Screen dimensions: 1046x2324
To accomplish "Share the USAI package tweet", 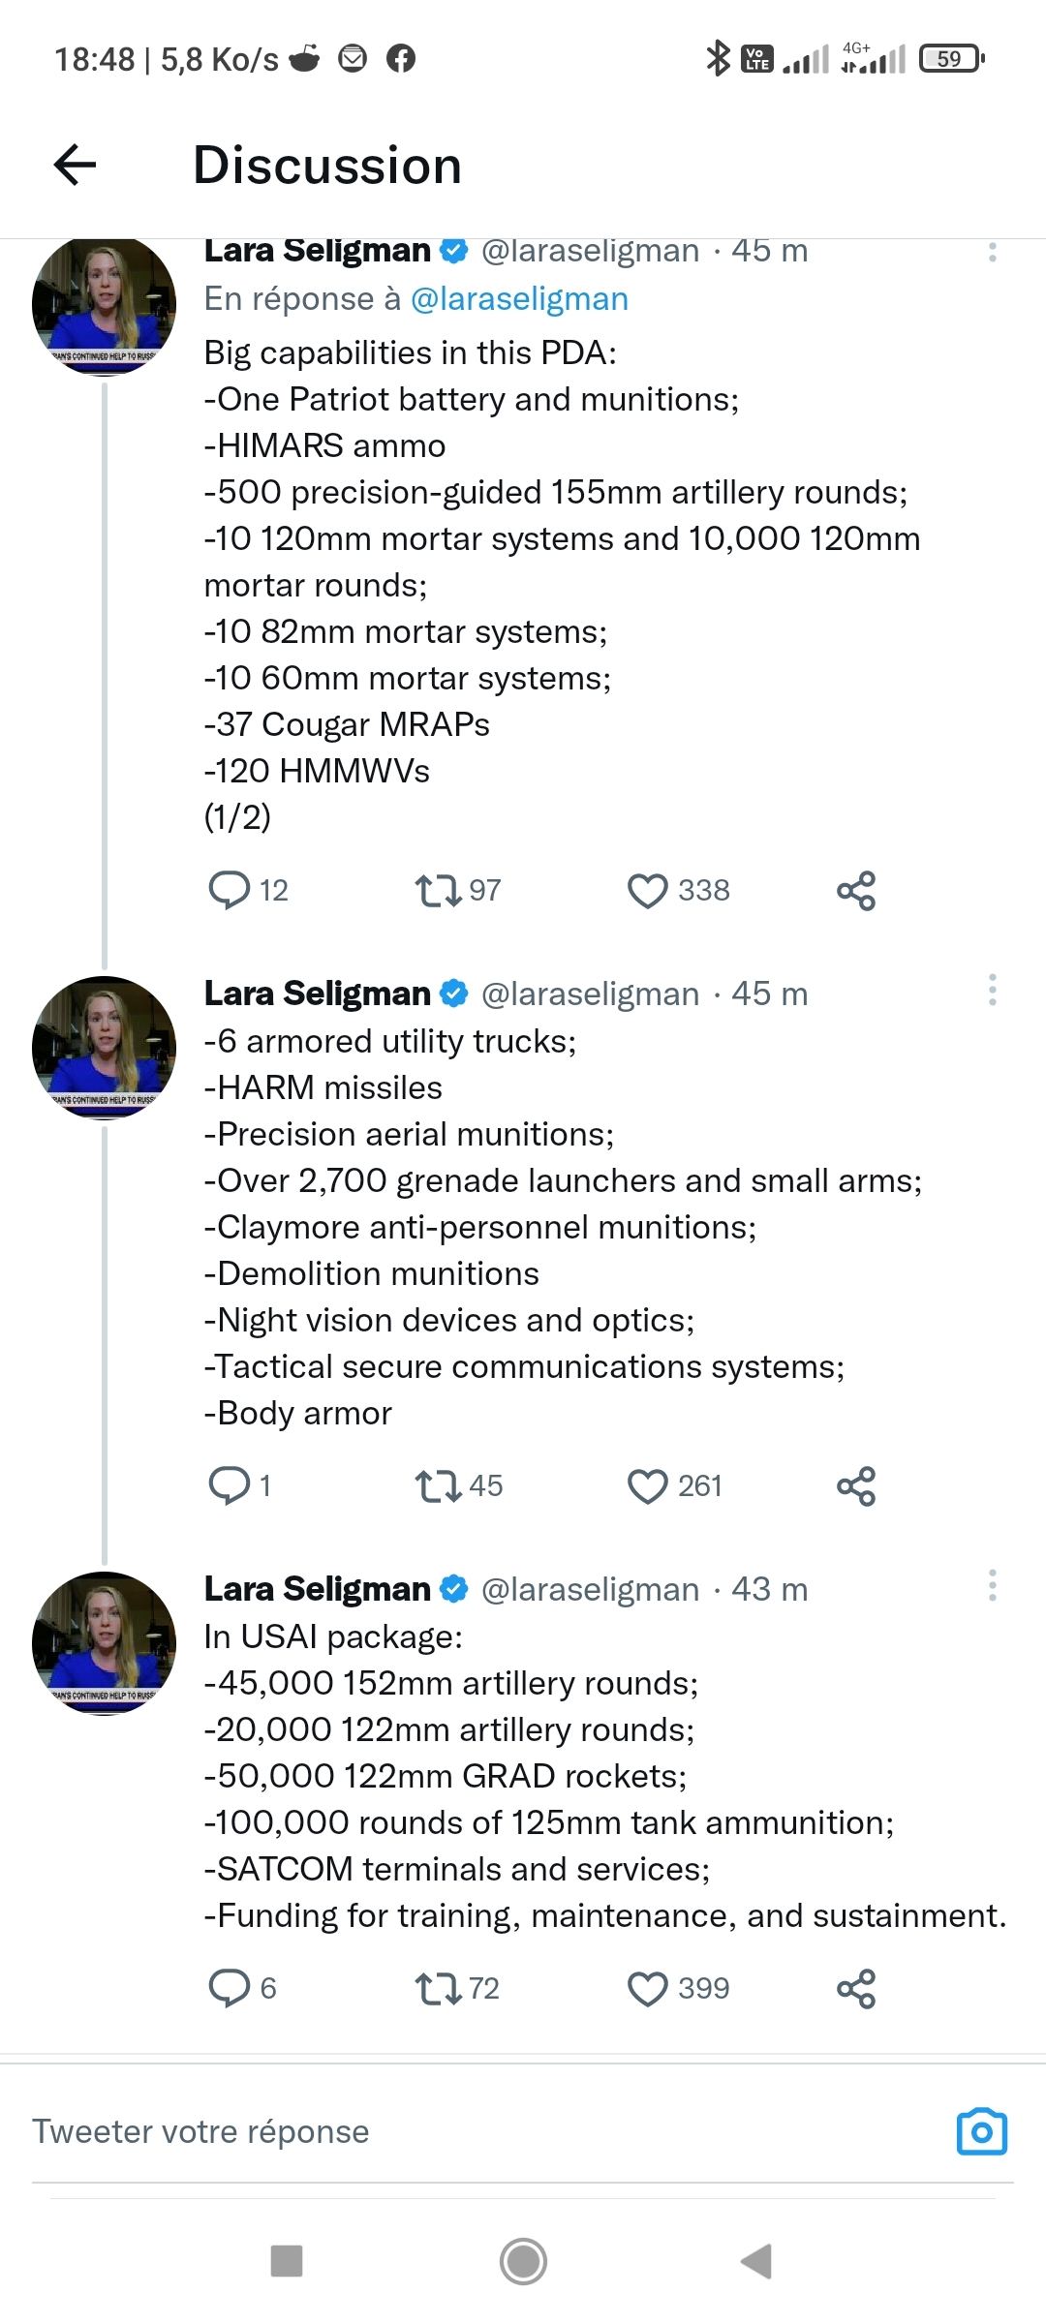I will pyautogui.click(x=856, y=1988).
